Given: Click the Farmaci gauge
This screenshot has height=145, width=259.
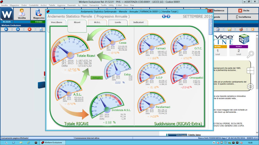Looking at the screenshot, I should [152, 44].
